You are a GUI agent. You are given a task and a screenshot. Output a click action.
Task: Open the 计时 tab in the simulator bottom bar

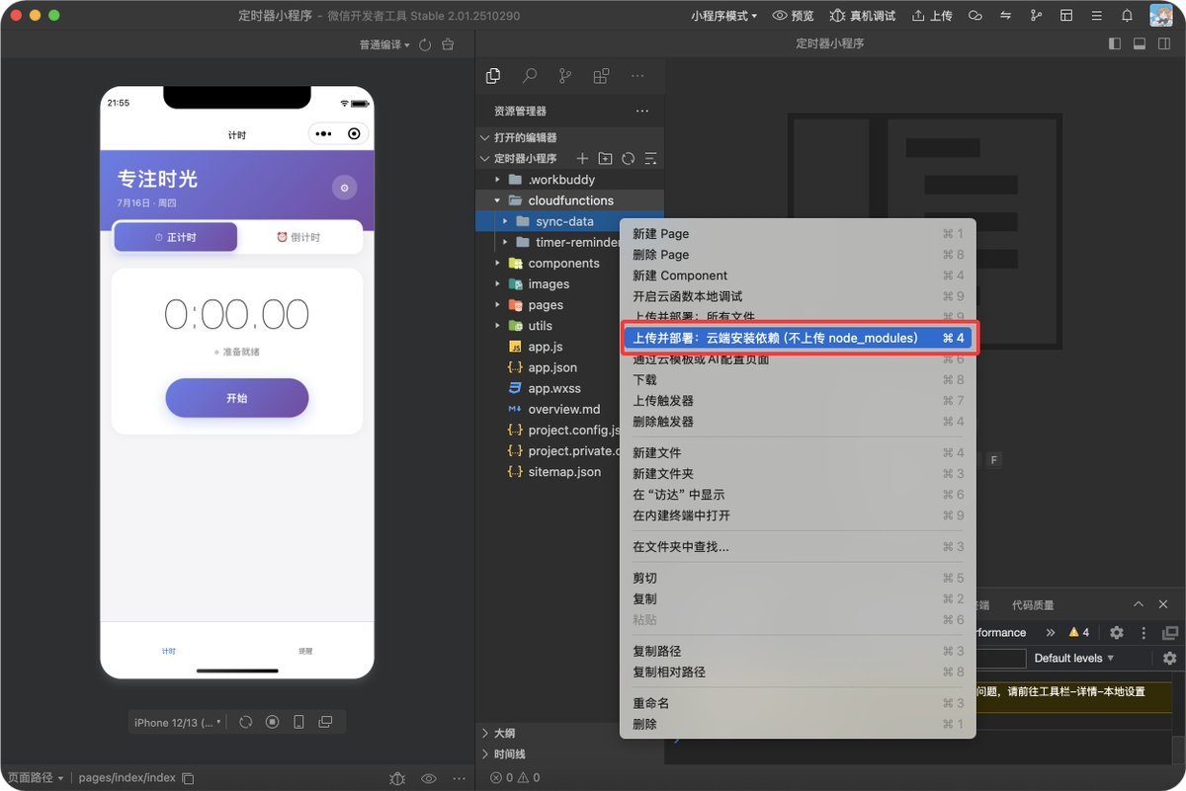point(169,651)
